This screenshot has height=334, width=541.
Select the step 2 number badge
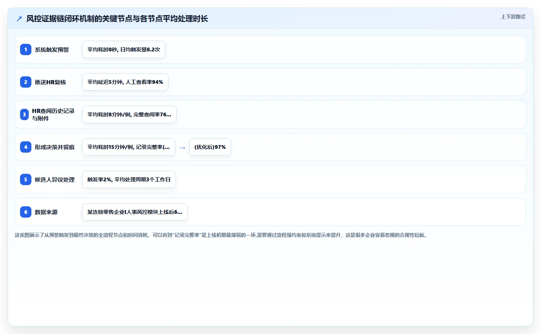tap(26, 82)
